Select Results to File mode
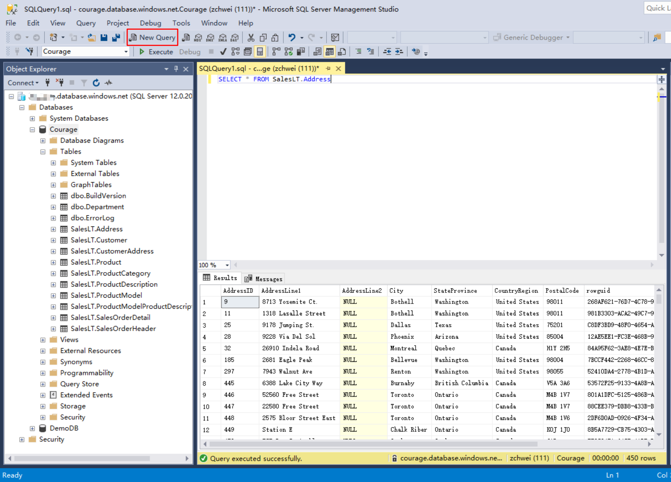The image size is (671, 482). (x=342, y=52)
